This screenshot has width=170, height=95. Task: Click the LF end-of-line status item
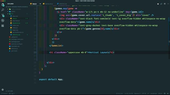point(148,94)
